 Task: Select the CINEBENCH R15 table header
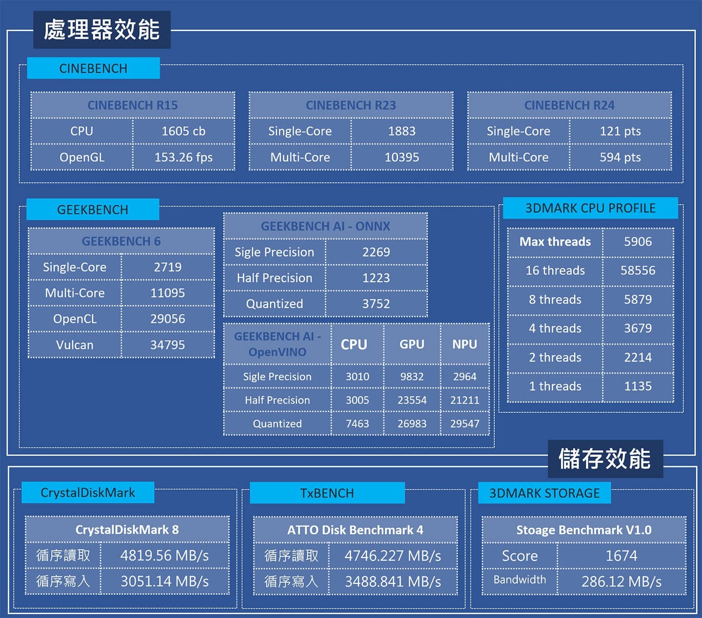[x=133, y=105]
